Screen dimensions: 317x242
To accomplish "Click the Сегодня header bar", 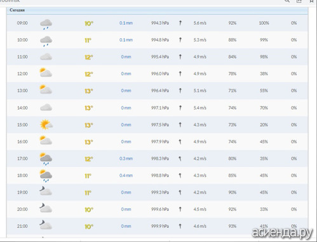I will 157,10.
